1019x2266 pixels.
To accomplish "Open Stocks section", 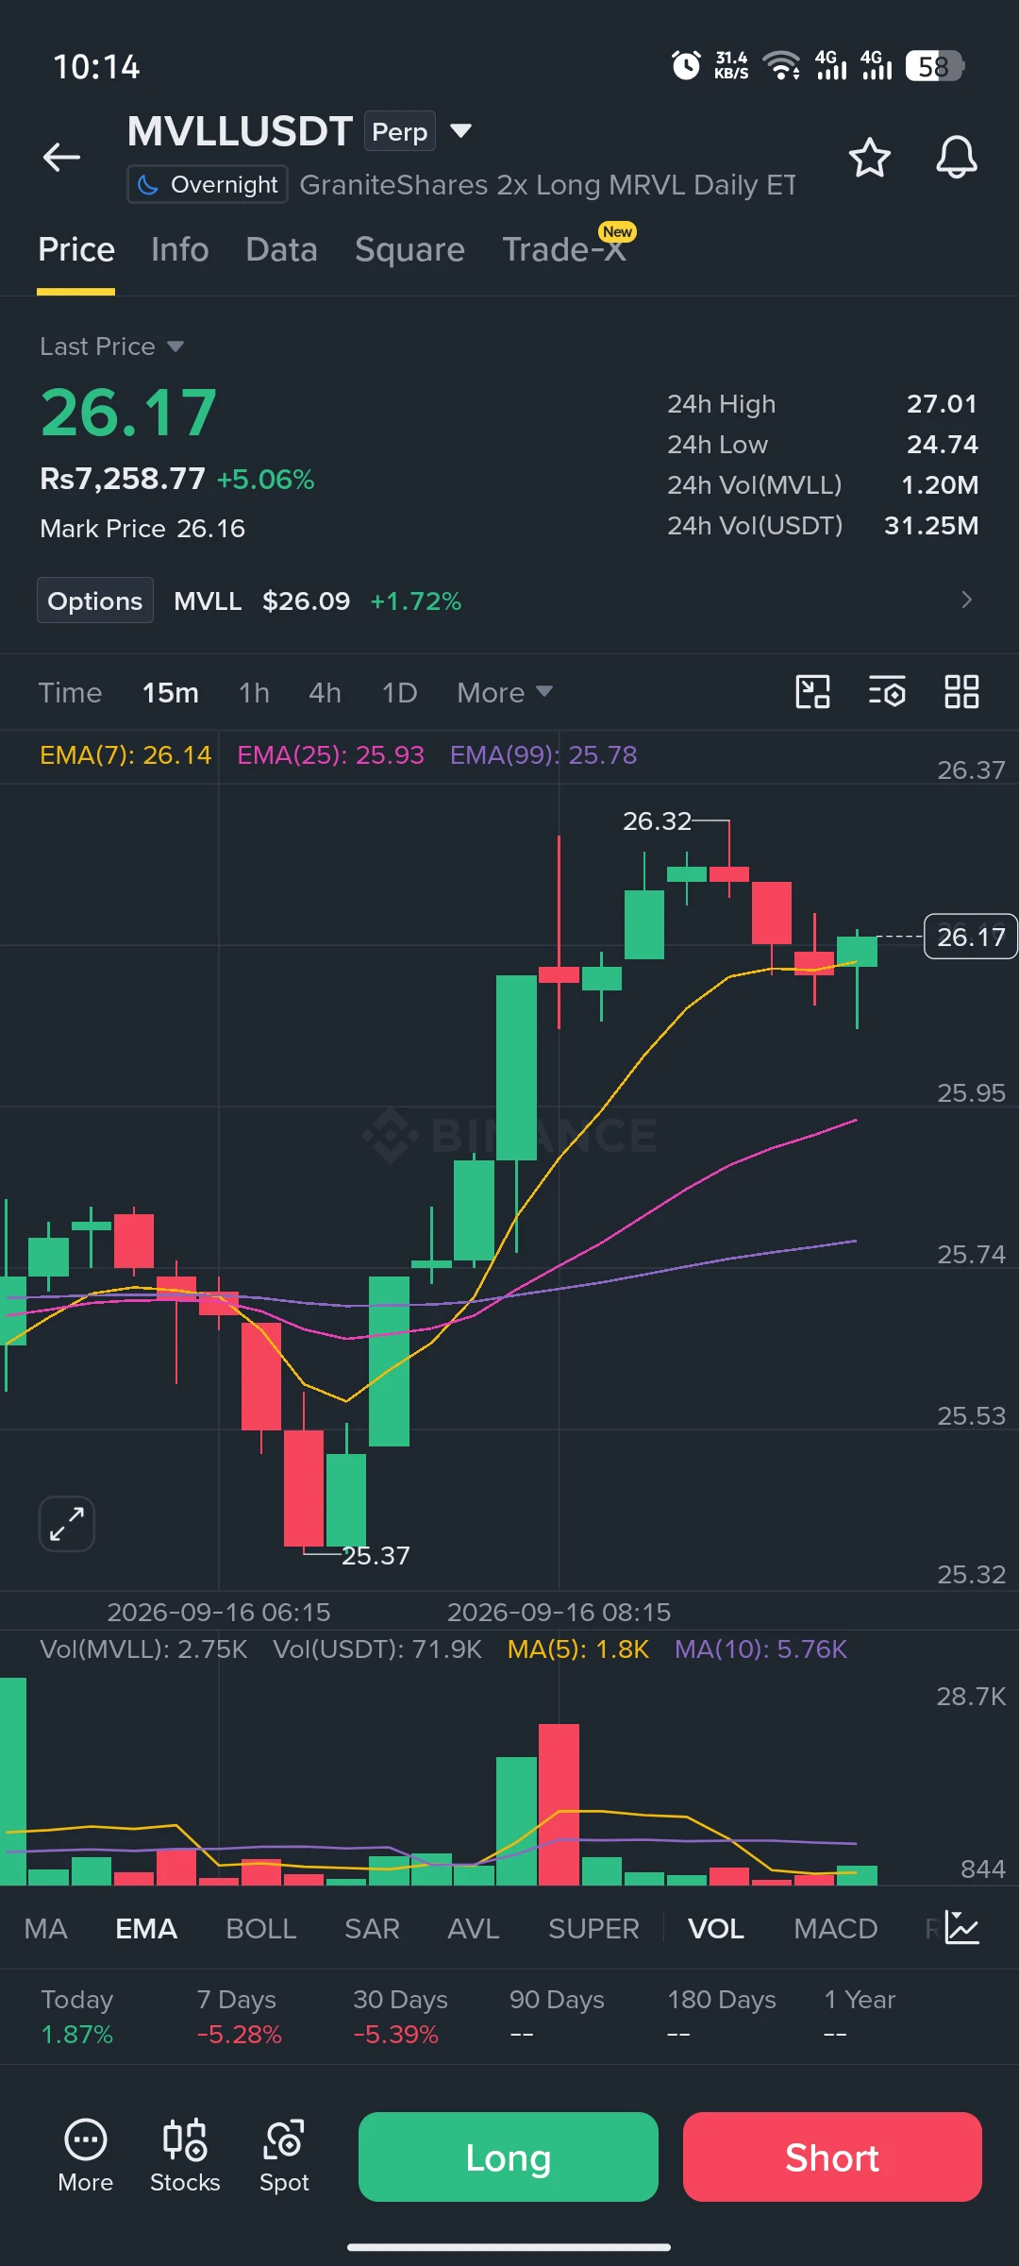I will 185,2156.
